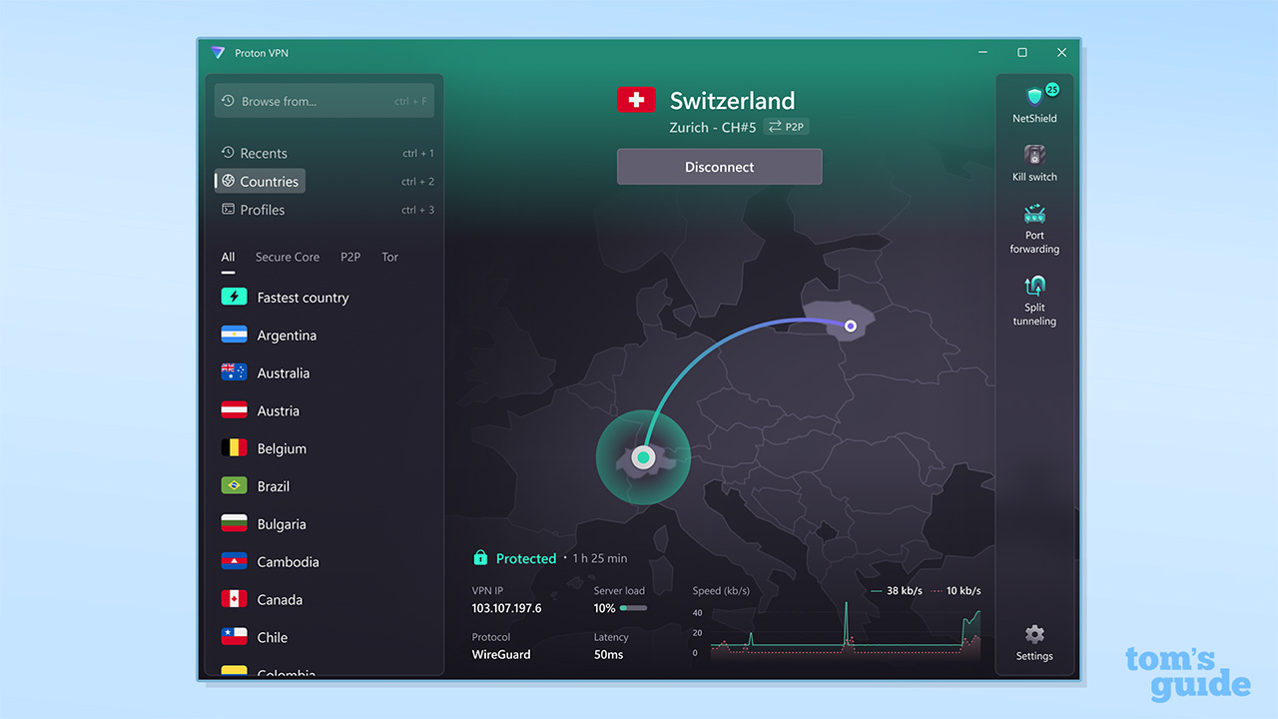Switch to the Tor tab

click(389, 257)
